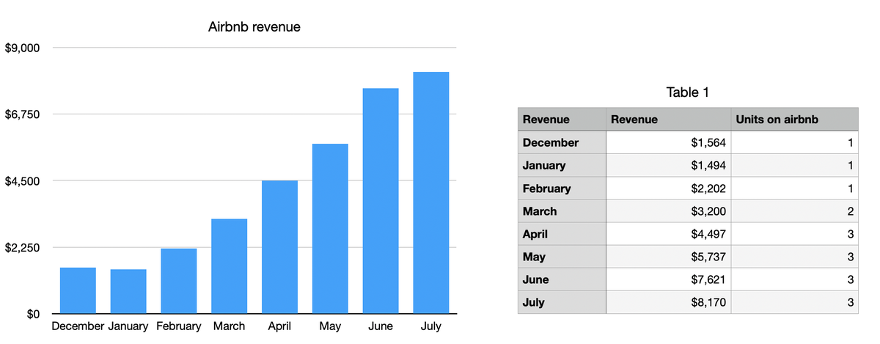Image resolution: width=880 pixels, height=344 pixels.
Task: Click the June bar in chart
Action: pos(381,201)
